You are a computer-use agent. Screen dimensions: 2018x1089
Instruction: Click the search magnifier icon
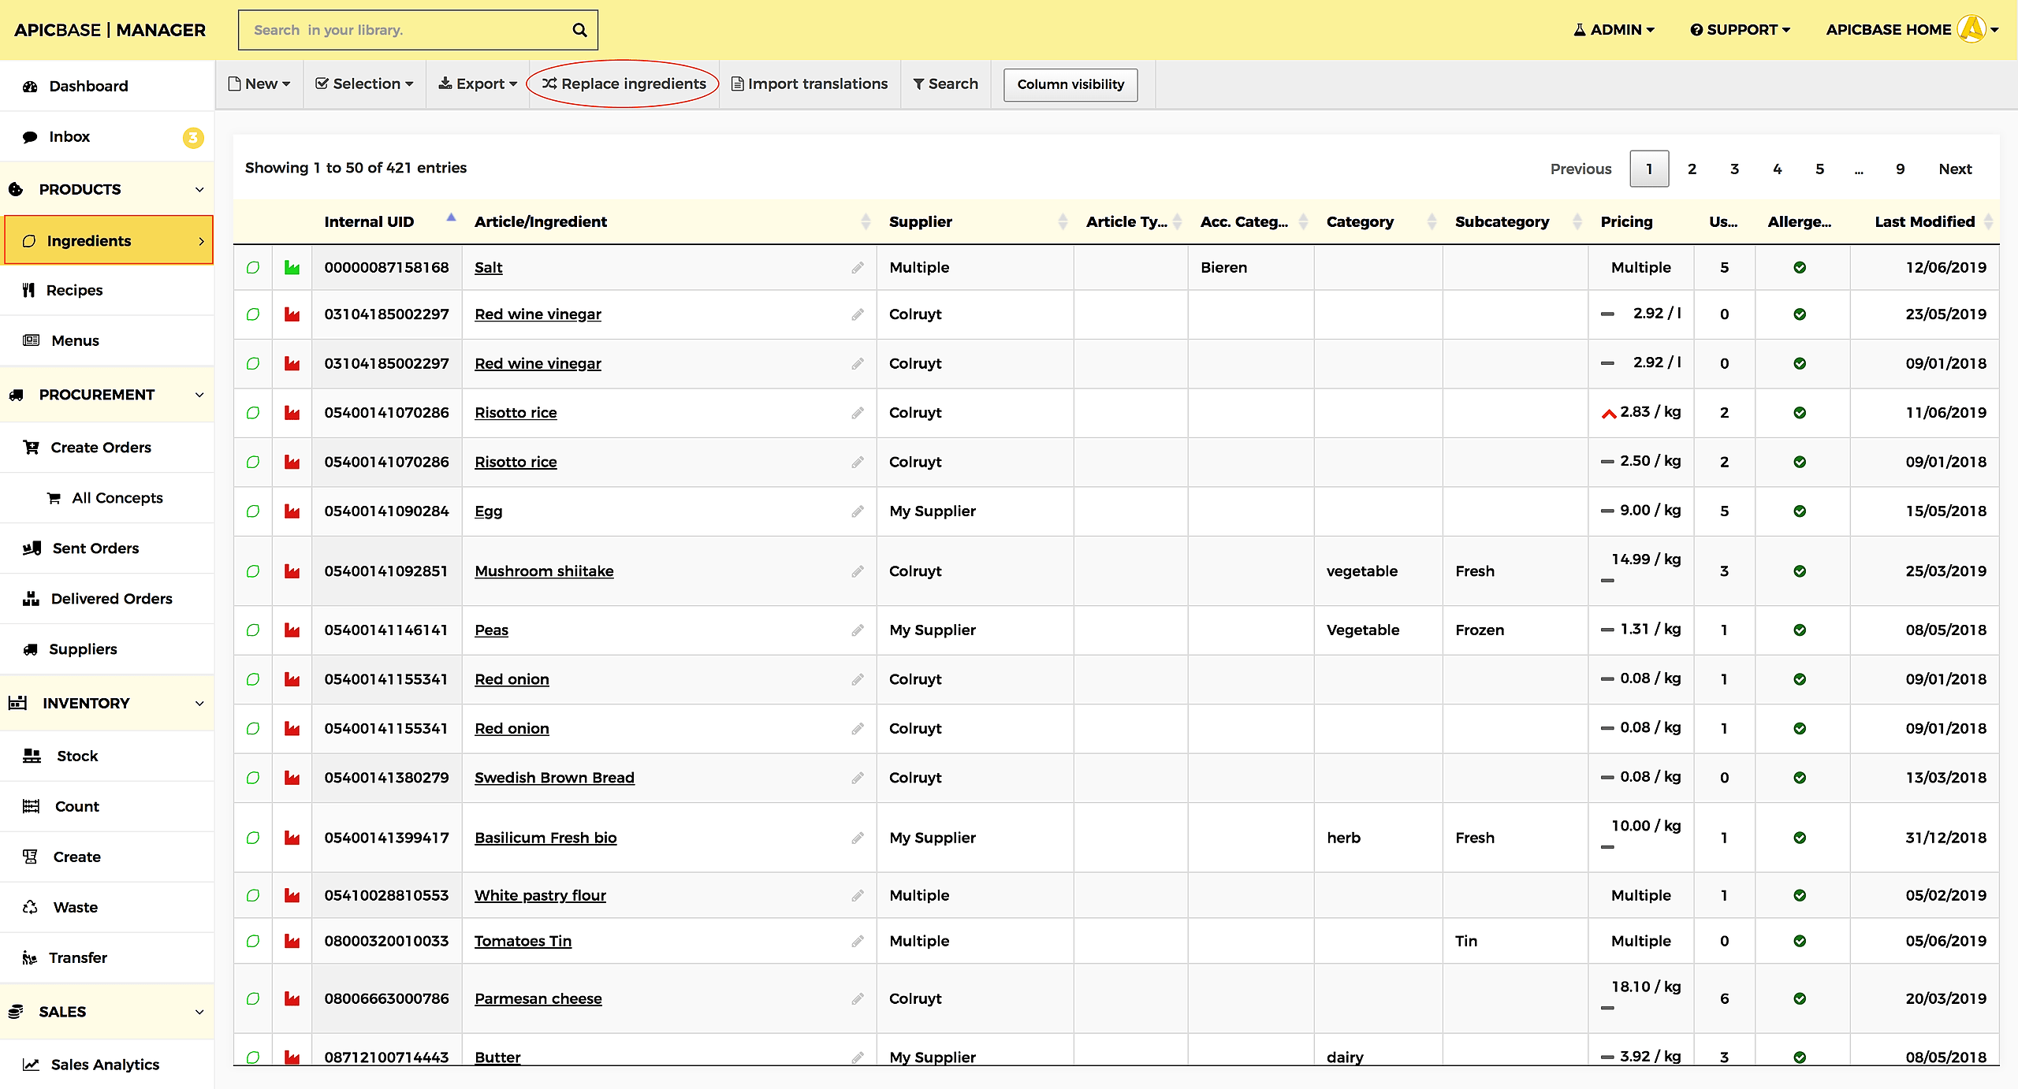click(x=579, y=30)
